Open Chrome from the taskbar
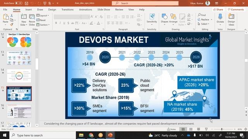The image size is (248, 139). coord(91,135)
